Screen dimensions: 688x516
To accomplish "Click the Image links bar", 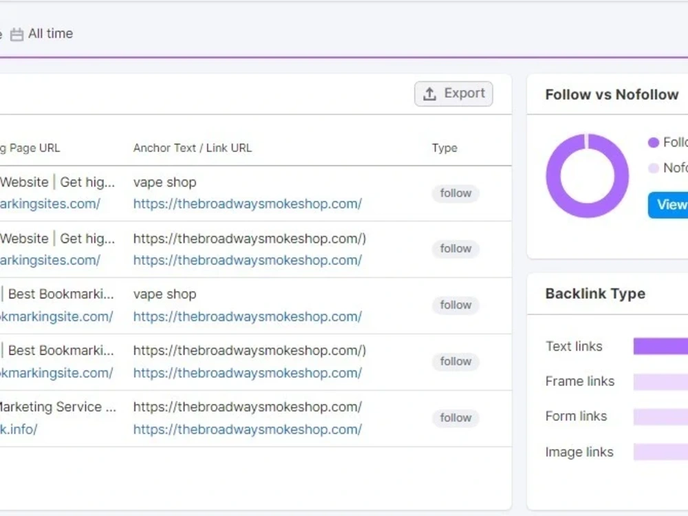I will click(x=660, y=452).
